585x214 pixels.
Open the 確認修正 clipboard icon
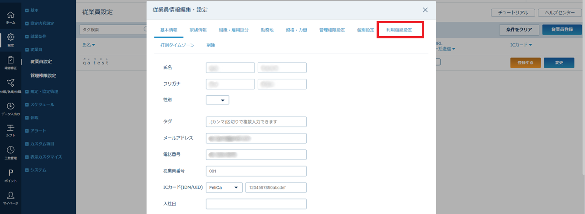coord(10,62)
